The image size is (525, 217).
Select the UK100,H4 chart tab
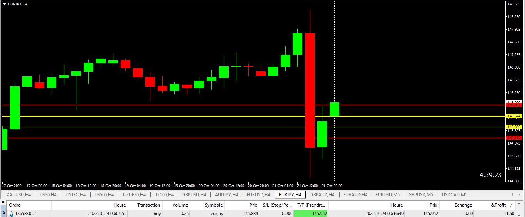164,194
